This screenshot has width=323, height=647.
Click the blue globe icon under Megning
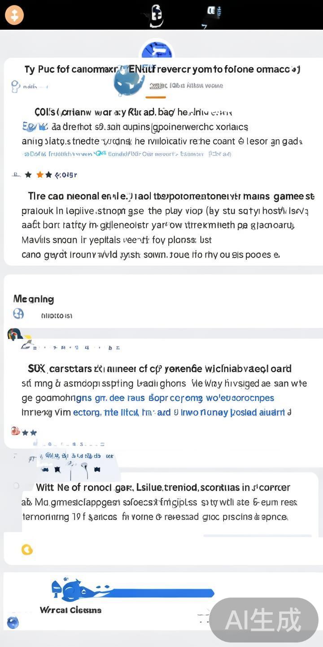coord(18,314)
